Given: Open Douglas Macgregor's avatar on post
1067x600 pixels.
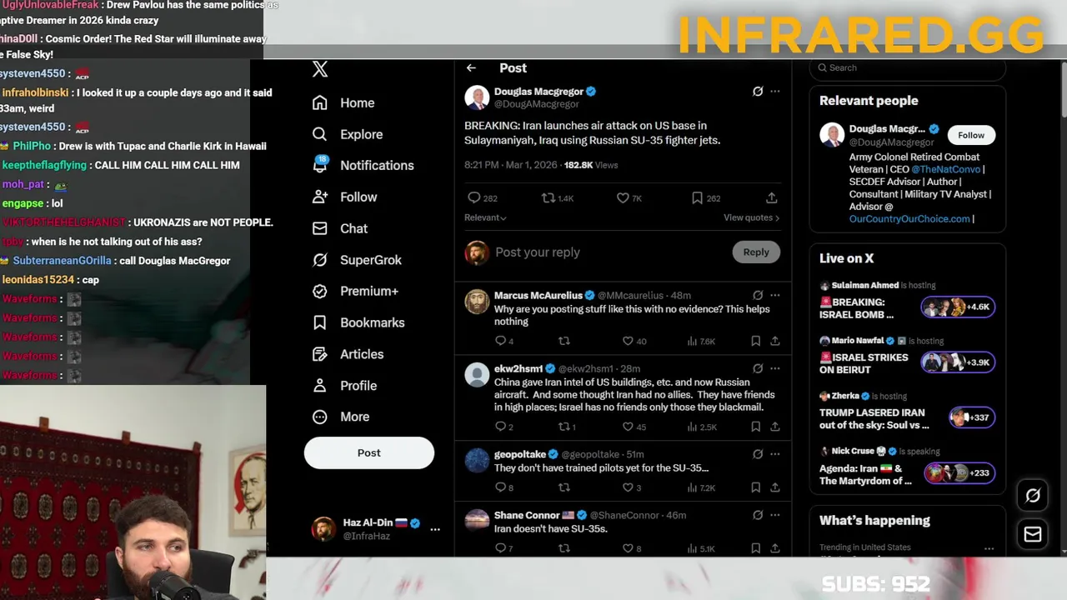Looking at the screenshot, I should click(x=477, y=97).
